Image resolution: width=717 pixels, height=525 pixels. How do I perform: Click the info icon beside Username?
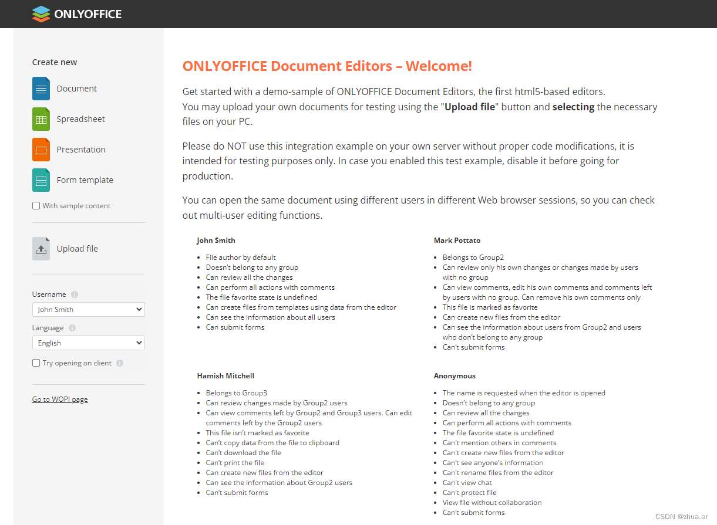[75, 294]
